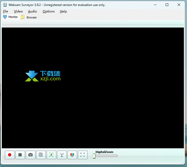This screenshot has height=167, width=187.
Task: Open the File menu
Action: 6,11
